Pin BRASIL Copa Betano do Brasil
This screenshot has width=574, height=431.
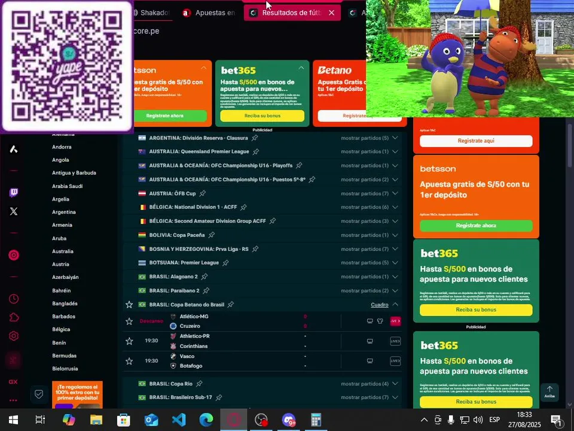tap(231, 305)
